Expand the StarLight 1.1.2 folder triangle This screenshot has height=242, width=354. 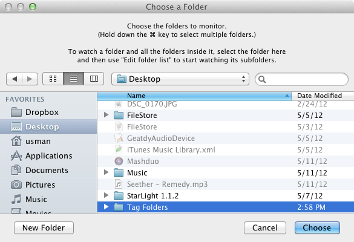[x=106, y=195]
